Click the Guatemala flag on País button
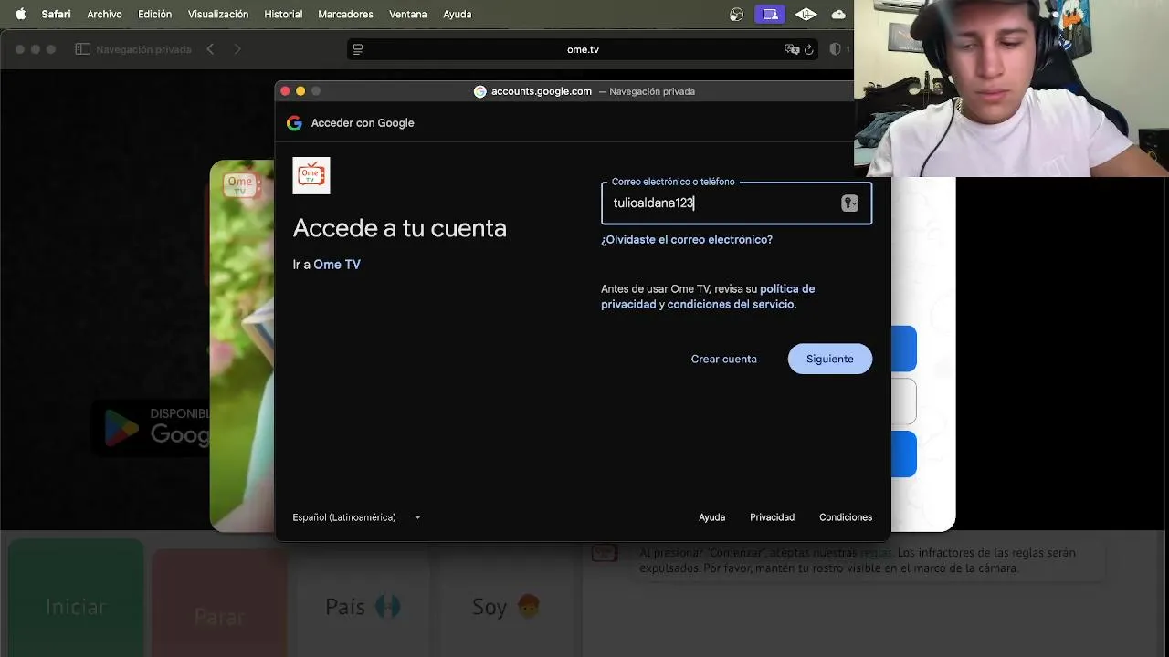Screen dimensions: 1169x657 (x=387, y=607)
